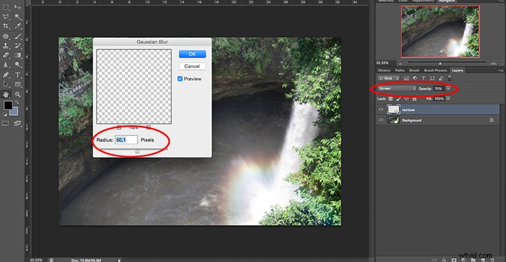Screen dimensions: 506x262
Task: Hide the Background layer
Action: pos(381,120)
